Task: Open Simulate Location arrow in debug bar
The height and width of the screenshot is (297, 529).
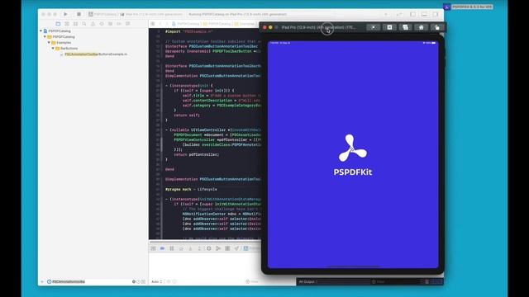Action: 236,248
